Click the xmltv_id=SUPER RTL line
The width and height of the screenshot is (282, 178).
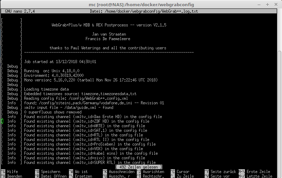click(x=90, y=162)
